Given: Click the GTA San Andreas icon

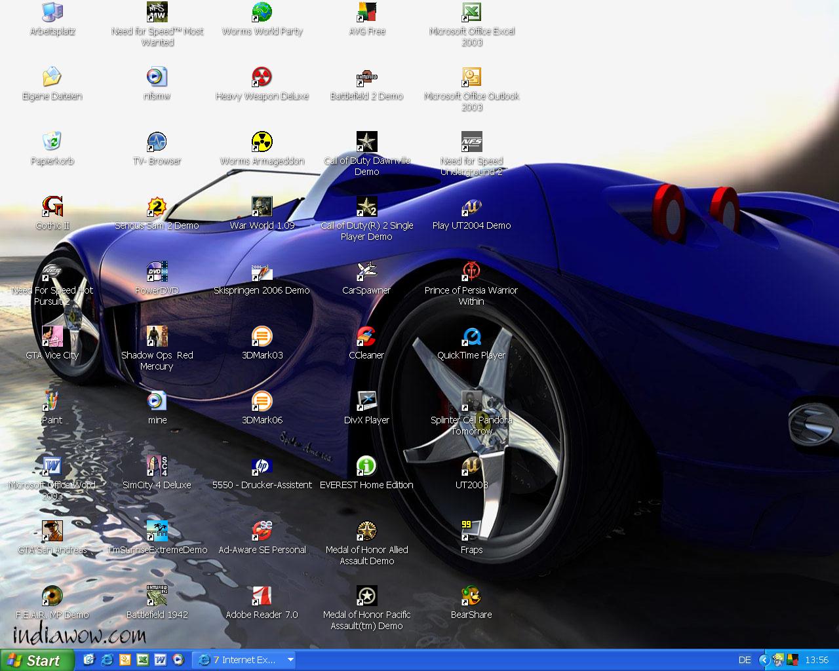Looking at the screenshot, I should point(52,531).
